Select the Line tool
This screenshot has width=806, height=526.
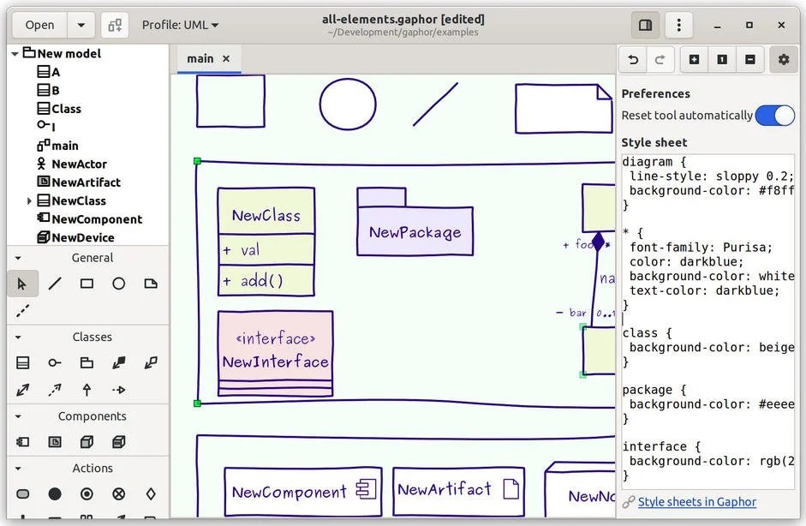tap(55, 283)
